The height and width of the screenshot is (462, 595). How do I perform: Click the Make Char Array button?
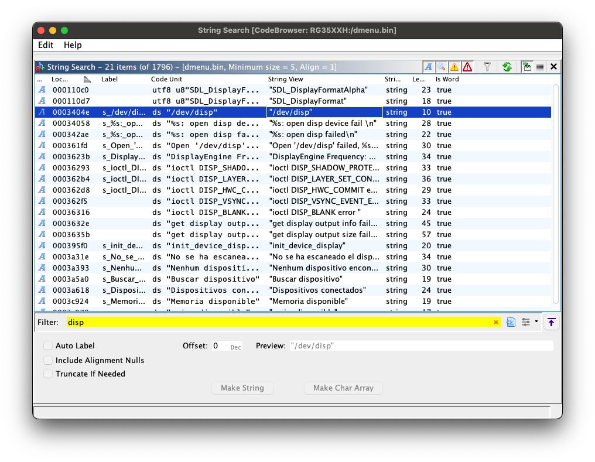tap(343, 388)
